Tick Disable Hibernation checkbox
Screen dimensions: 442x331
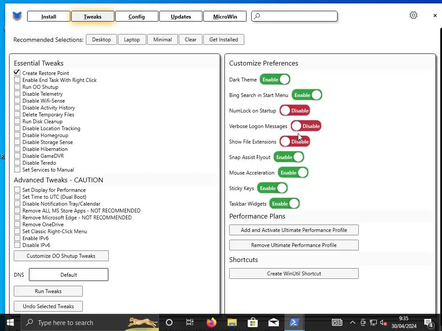click(x=17, y=149)
